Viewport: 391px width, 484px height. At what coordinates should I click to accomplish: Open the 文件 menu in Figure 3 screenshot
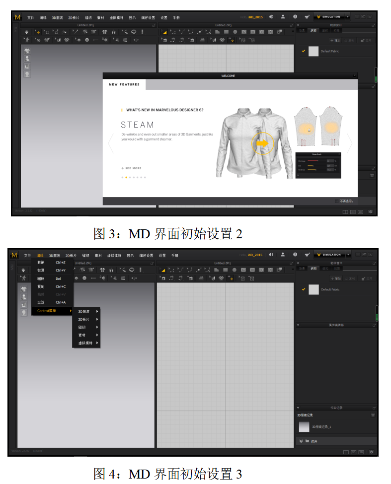coord(31,17)
